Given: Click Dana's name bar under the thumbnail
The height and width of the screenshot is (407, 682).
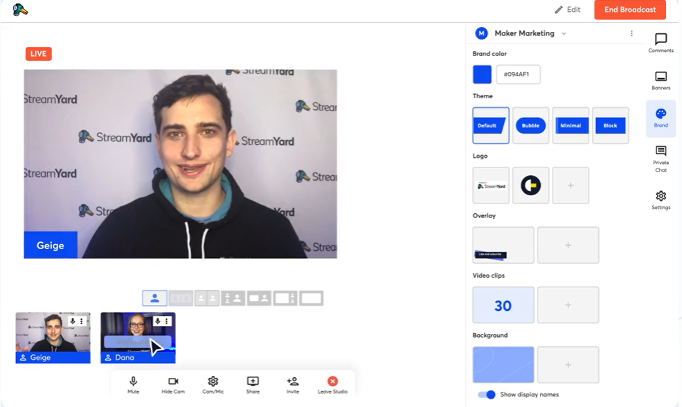Looking at the screenshot, I should point(138,357).
